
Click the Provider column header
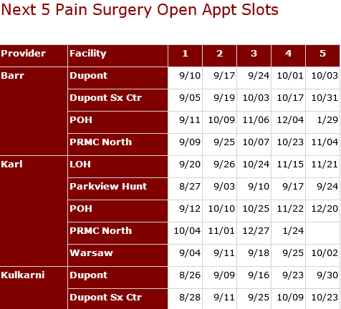click(34, 56)
